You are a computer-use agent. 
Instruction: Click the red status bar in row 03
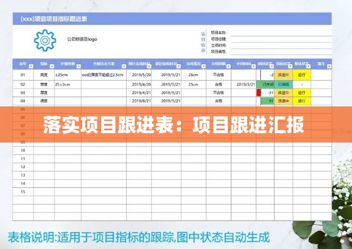click(258, 93)
